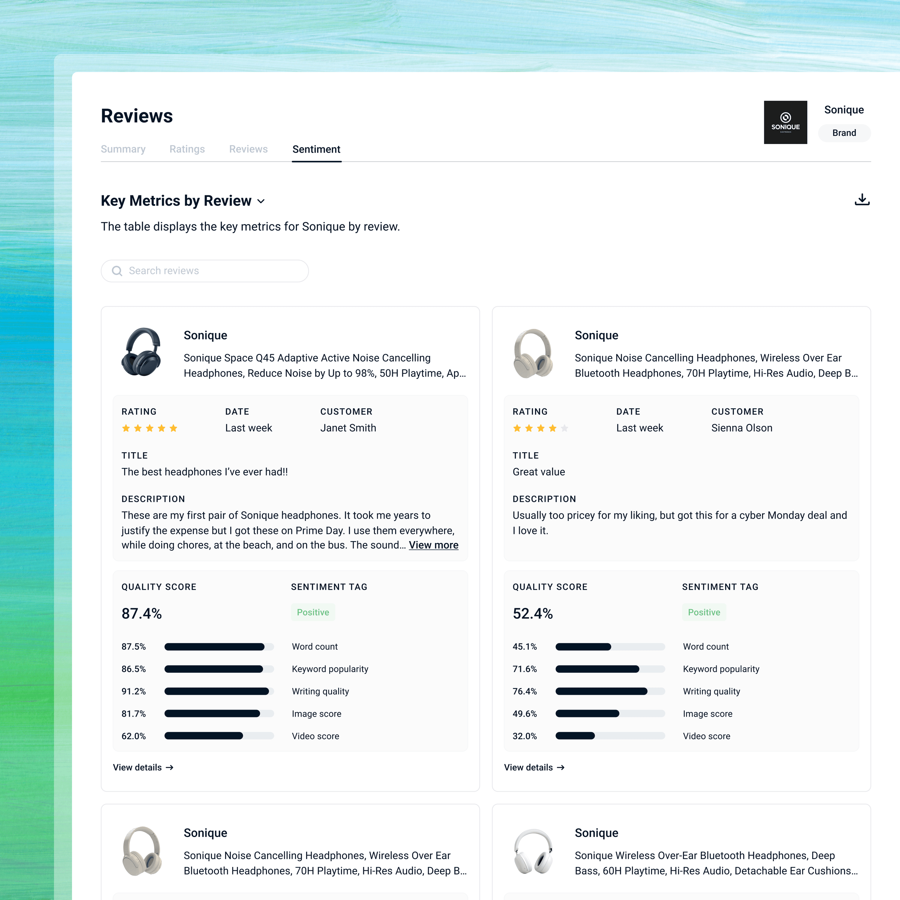This screenshot has width=900, height=900.
Task: Click the 86.5% Keyword popularity bar
Action: pos(219,669)
